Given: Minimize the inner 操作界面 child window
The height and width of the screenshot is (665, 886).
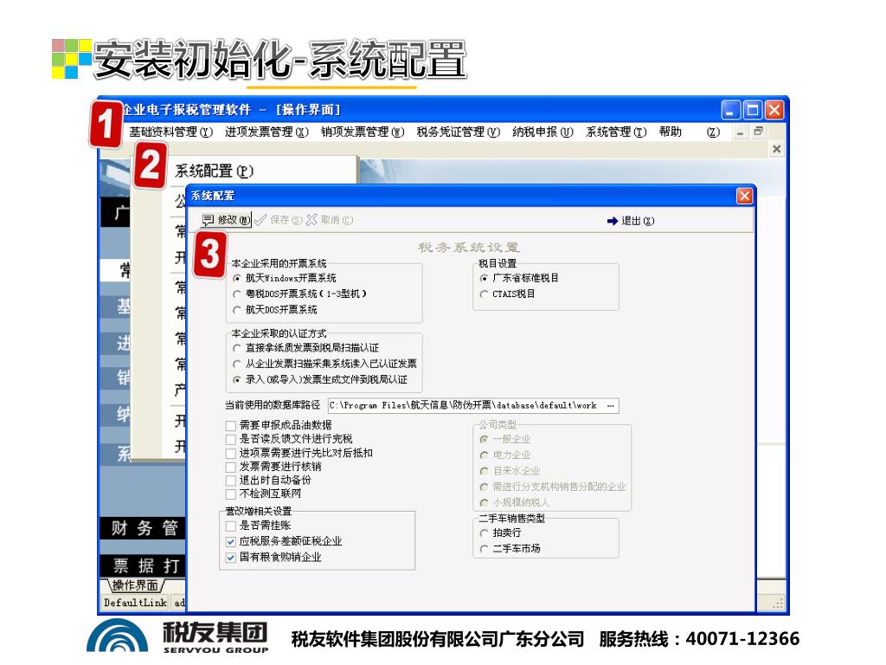Looking at the screenshot, I should [x=740, y=132].
